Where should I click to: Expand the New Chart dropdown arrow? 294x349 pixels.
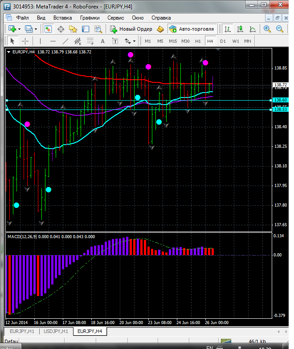20,29
